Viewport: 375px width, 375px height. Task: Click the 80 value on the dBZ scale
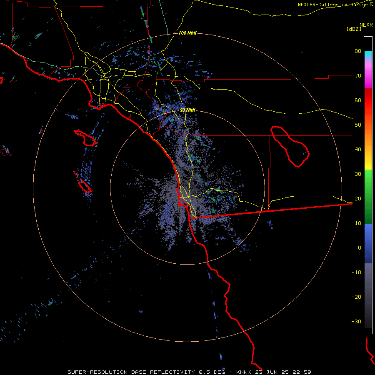pyautogui.click(x=358, y=51)
